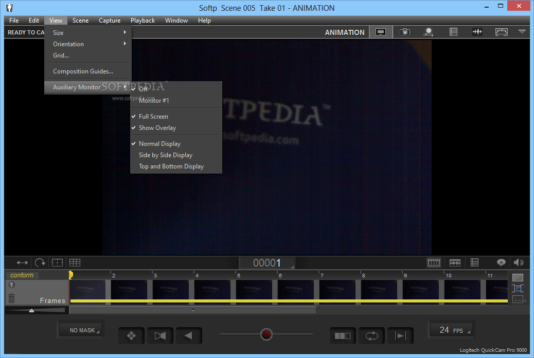Open the NO MASK dropdown

[81, 330]
